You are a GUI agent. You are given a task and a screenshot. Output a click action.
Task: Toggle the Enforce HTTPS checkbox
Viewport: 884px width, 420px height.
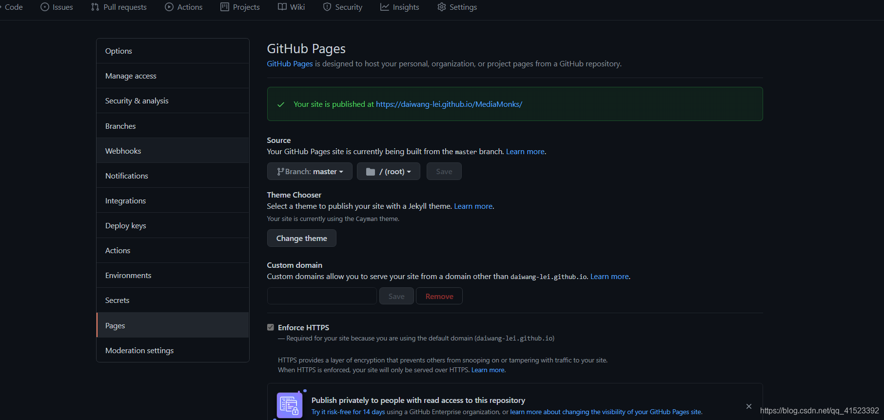[271, 327]
